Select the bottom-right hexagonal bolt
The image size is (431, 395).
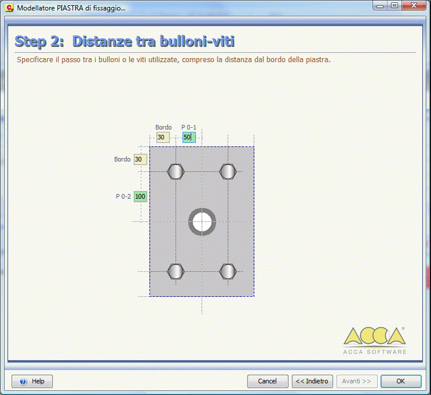[228, 271]
